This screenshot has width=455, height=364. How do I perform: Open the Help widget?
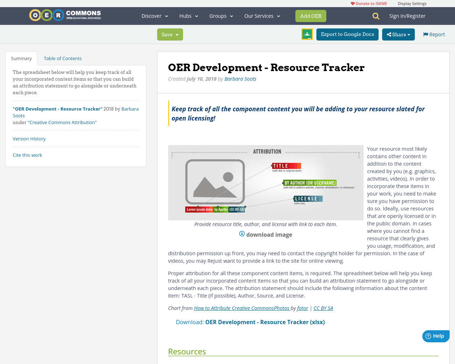[435, 335]
